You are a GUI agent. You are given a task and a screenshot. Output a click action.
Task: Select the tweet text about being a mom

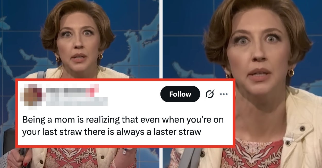coord(123,126)
